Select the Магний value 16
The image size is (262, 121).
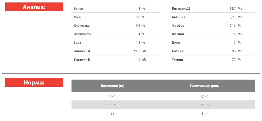pos(234,34)
